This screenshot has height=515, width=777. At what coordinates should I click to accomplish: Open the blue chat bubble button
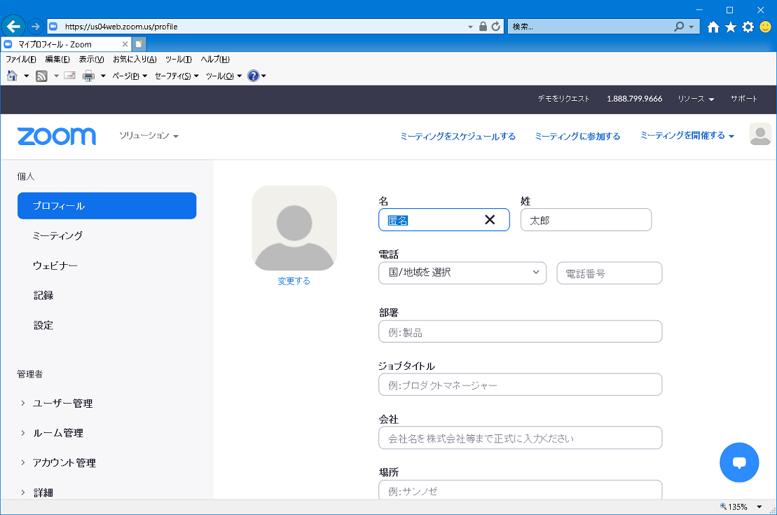(739, 462)
